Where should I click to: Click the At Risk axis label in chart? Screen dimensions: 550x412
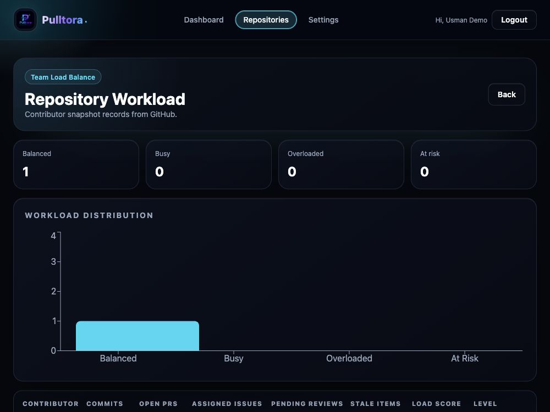point(464,358)
